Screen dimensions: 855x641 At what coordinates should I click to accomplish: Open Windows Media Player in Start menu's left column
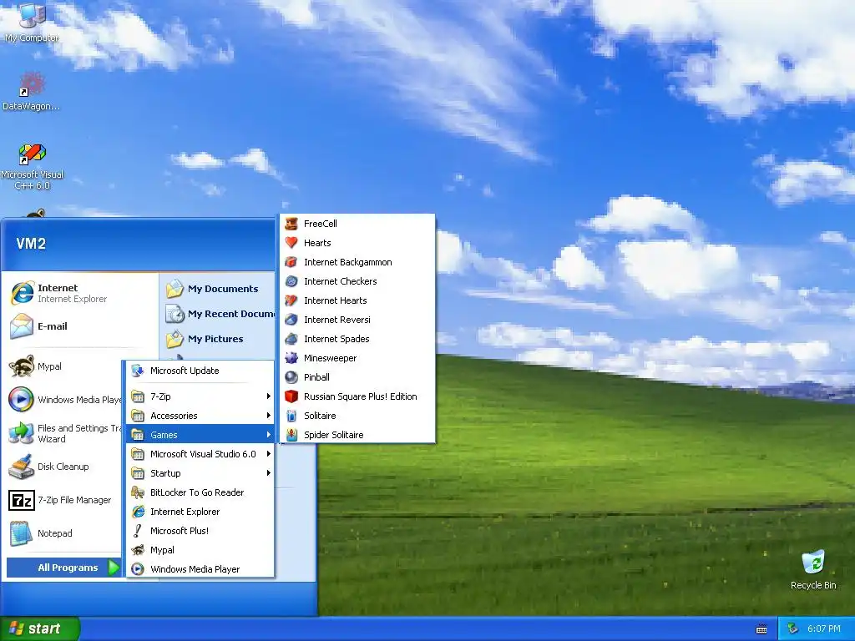coord(64,400)
